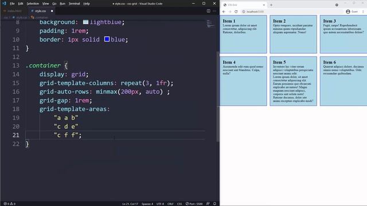Click the Item 1 heading in browser

point(229,21)
